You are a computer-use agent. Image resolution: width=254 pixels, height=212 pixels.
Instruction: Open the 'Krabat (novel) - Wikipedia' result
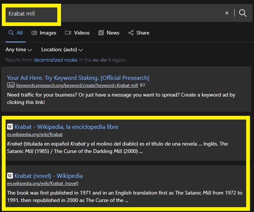pyautogui.click(x=49, y=176)
